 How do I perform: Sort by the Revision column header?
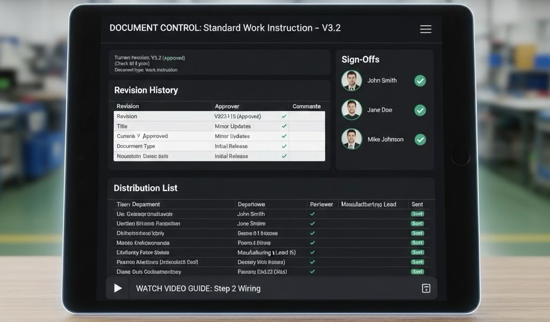pos(128,106)
